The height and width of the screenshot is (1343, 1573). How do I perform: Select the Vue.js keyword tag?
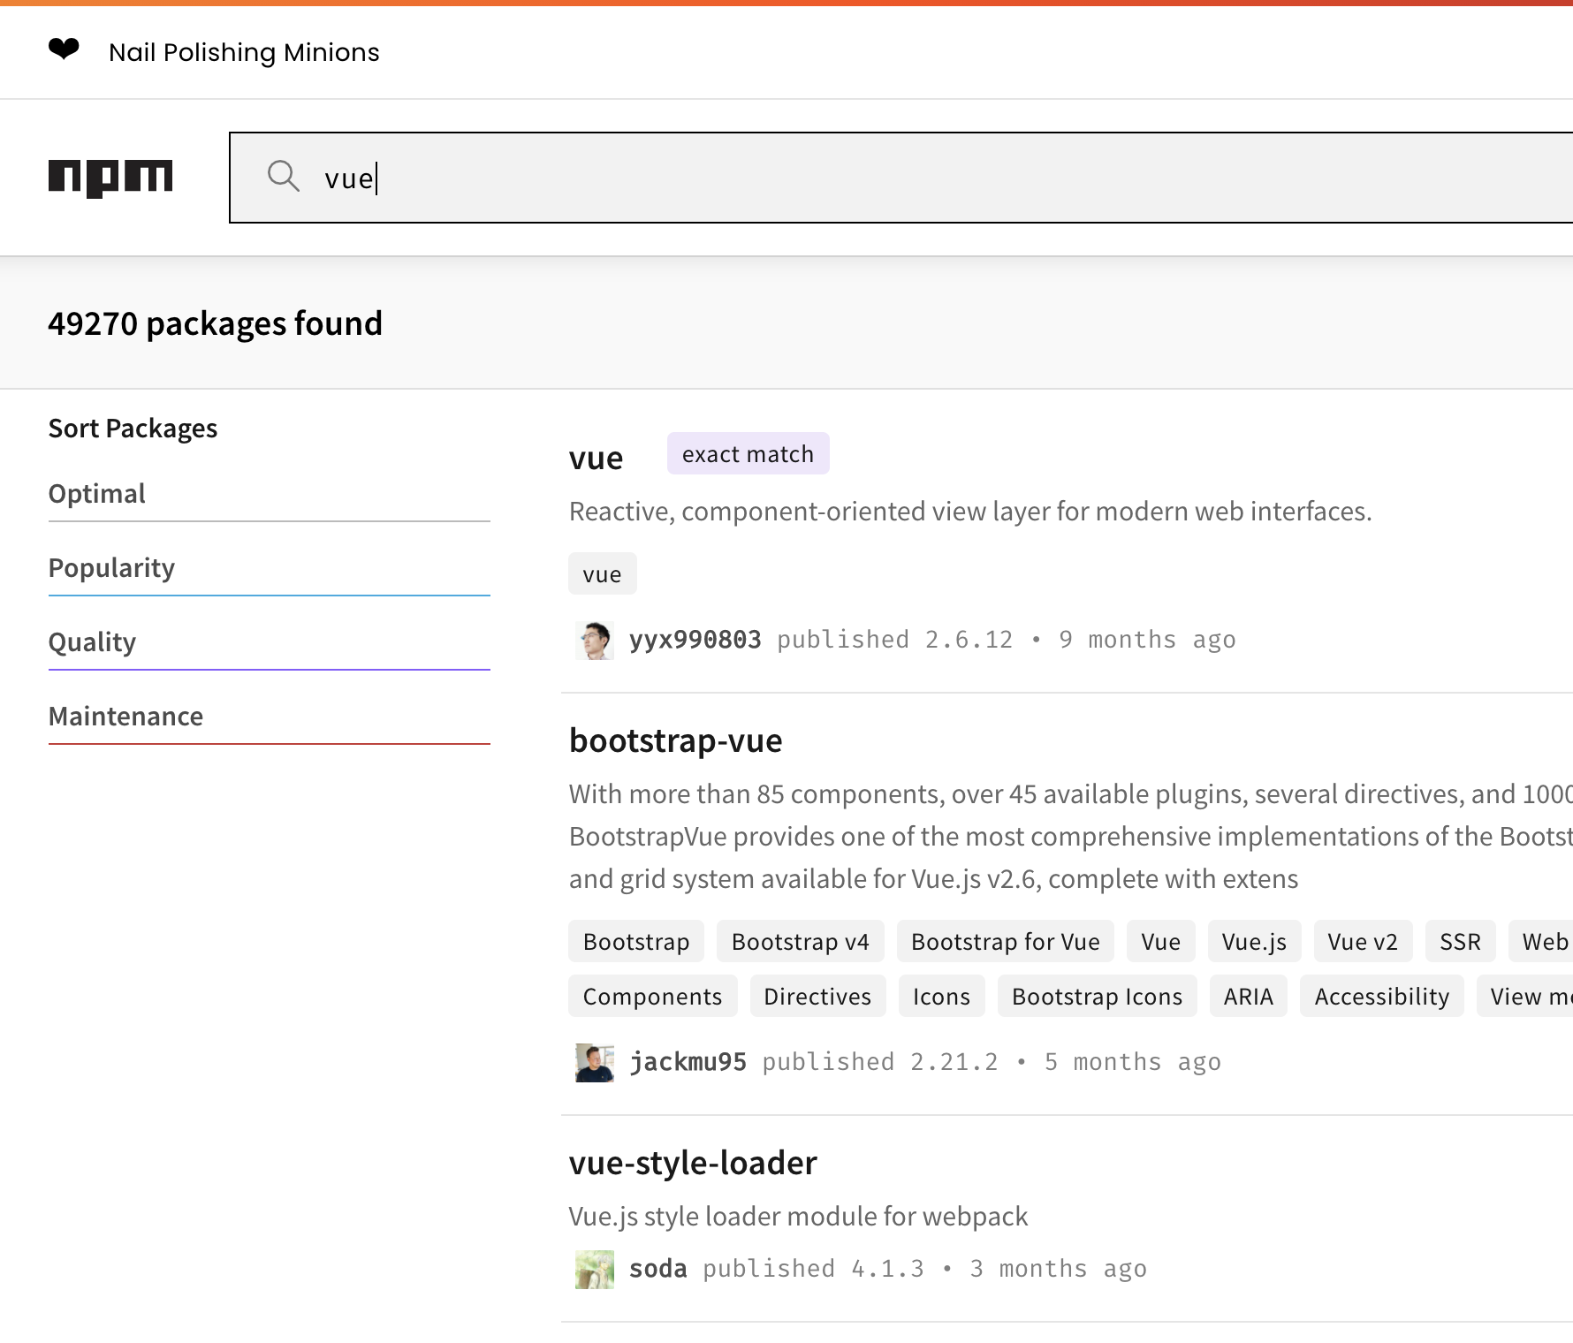click(x=1254, y=942)
